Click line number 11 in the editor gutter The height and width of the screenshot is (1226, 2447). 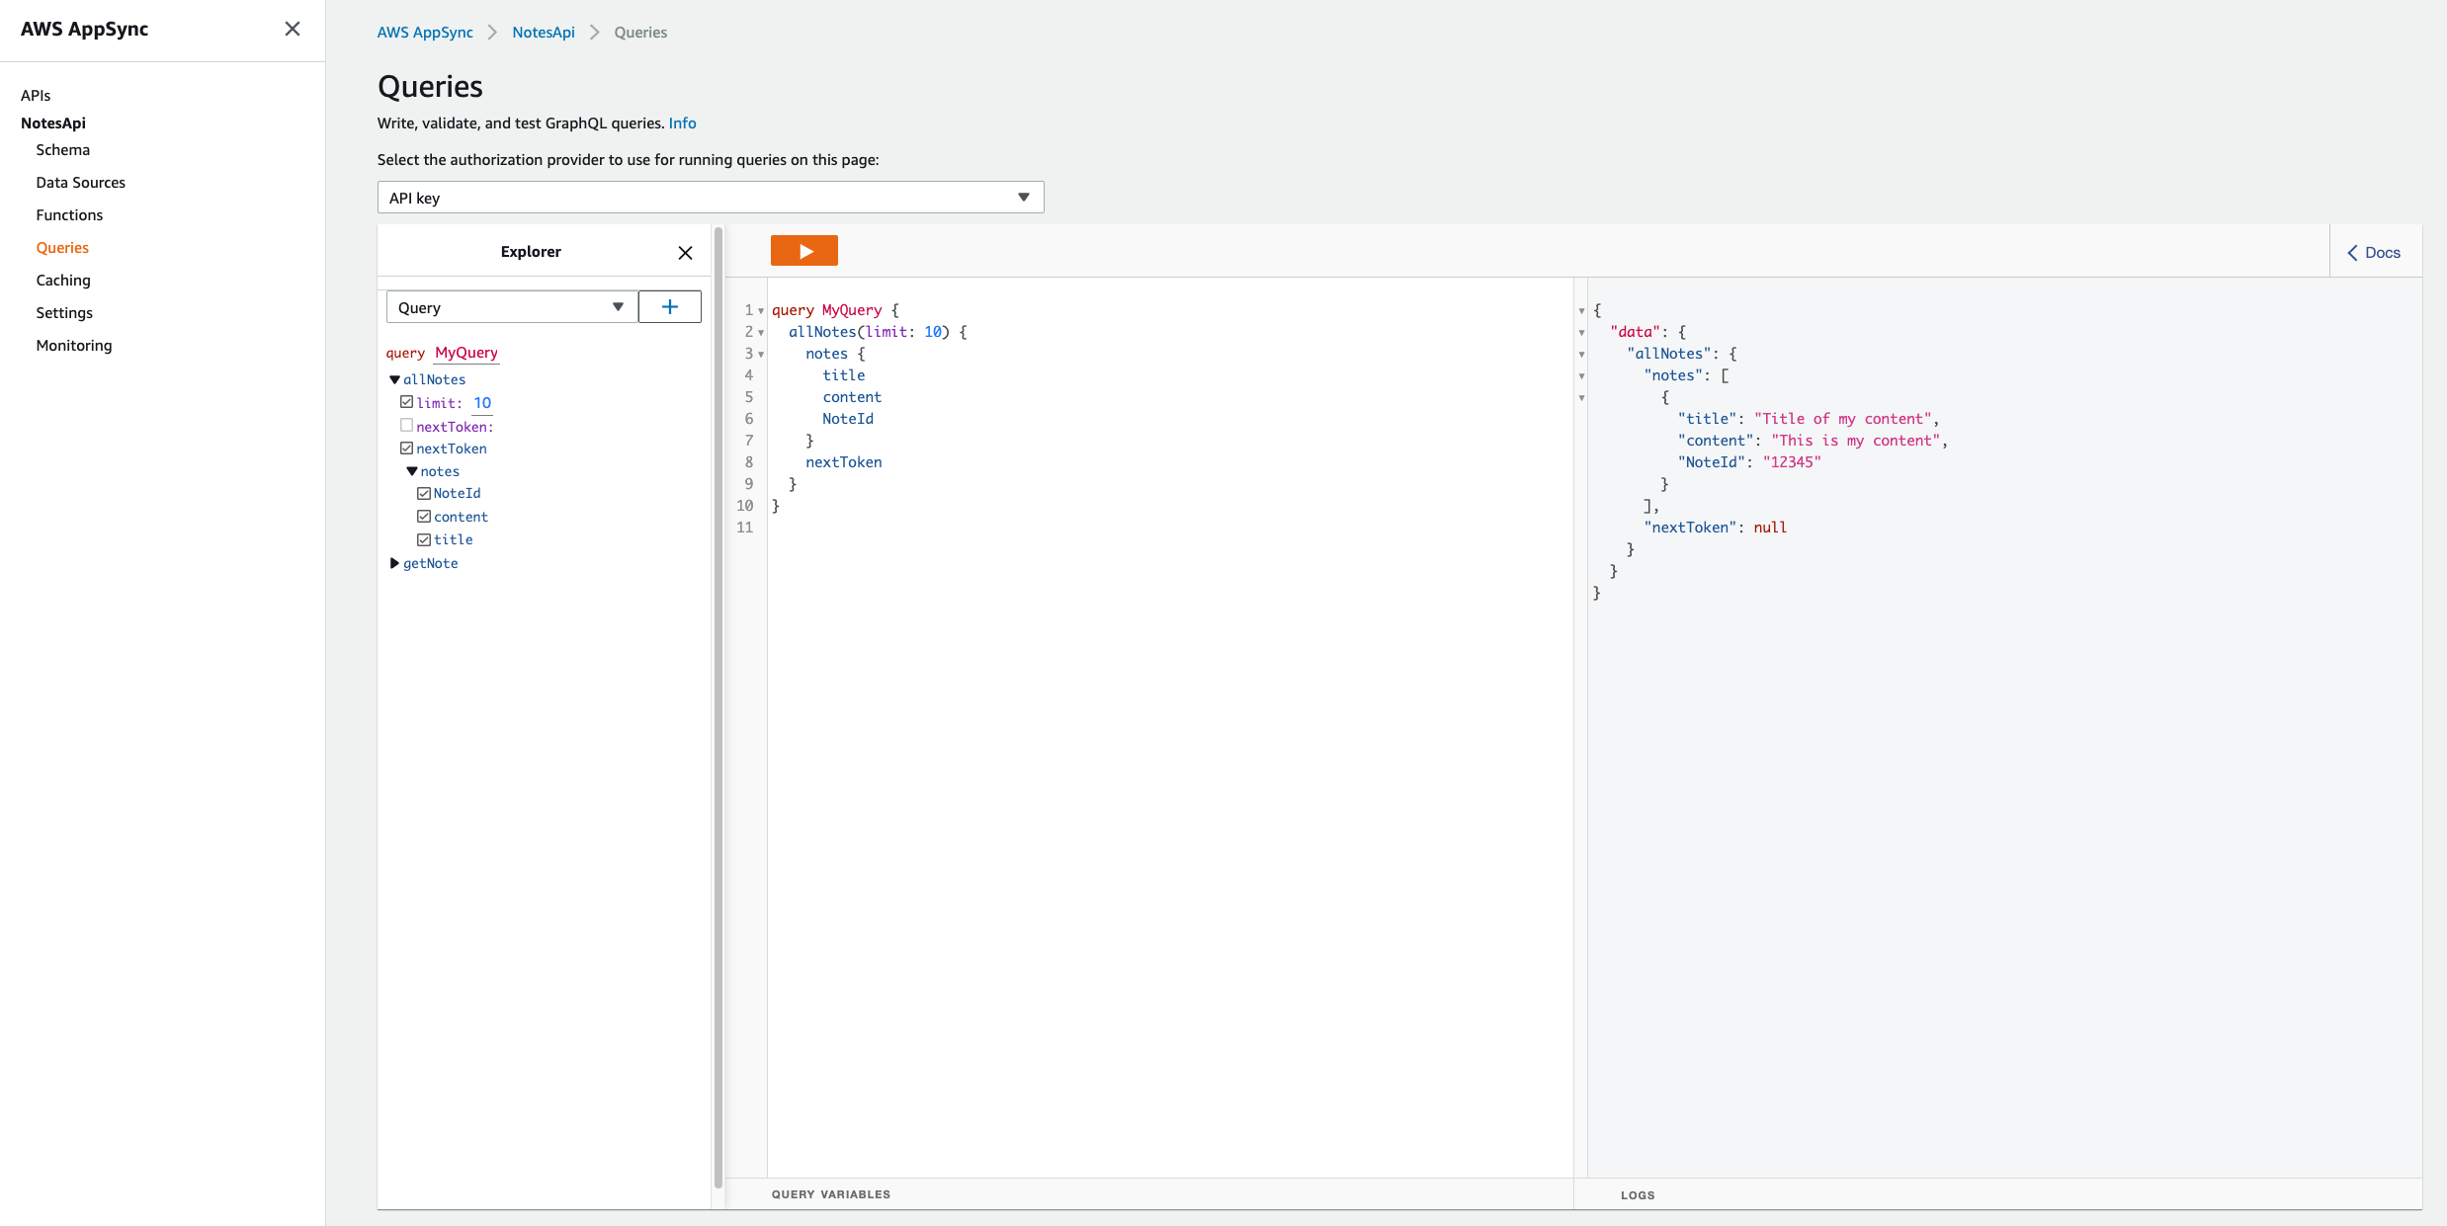pyautogui.click(x=745, y=528)
